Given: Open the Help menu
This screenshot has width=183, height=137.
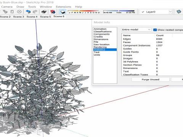Looking at the screenshot, I should click(x=79, y=7).
